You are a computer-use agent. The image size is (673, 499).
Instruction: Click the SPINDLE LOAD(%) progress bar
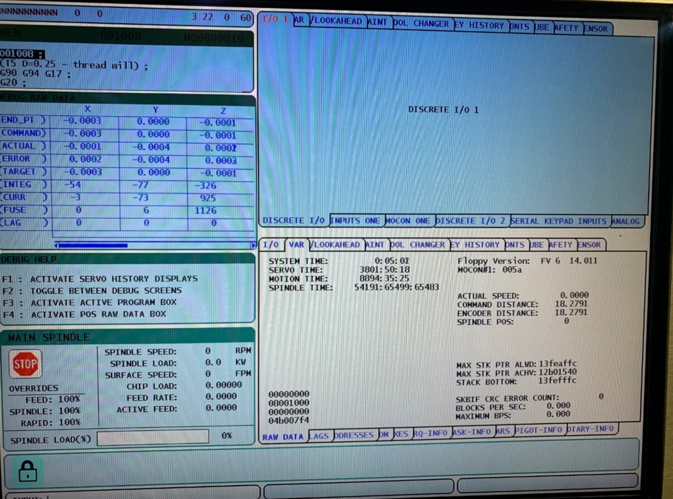[153, 438]
